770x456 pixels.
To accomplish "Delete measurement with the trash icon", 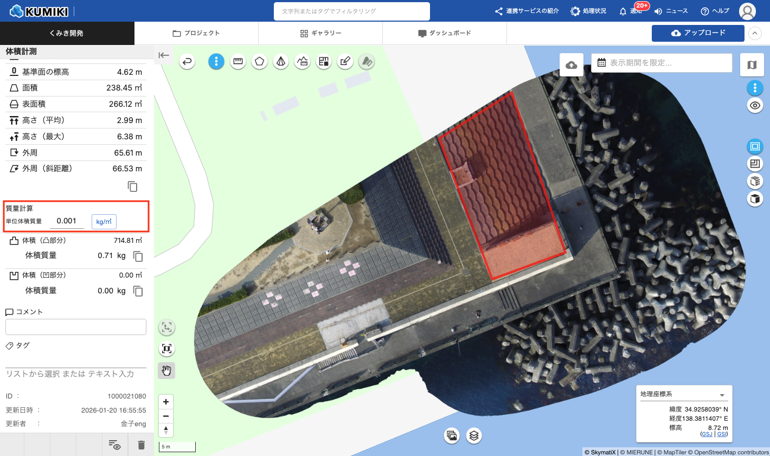I will [x=141, y=445].
